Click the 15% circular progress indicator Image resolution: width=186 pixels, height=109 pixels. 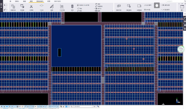pos(181,49)
